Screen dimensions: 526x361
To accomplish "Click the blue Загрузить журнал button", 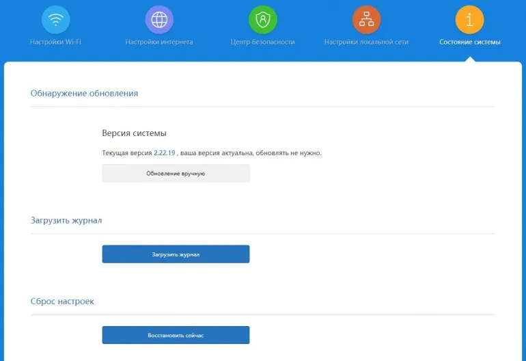I will point(176,254).
